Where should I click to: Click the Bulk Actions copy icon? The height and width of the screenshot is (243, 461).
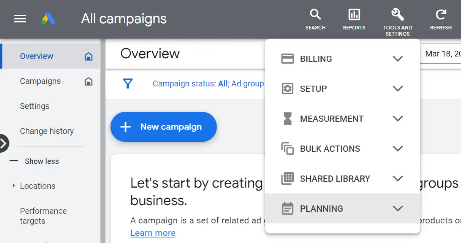[x=287, y=149]
